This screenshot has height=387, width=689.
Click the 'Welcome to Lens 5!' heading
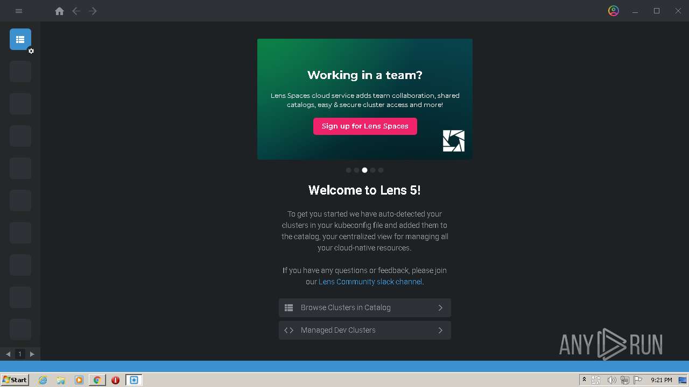point(365,190)
